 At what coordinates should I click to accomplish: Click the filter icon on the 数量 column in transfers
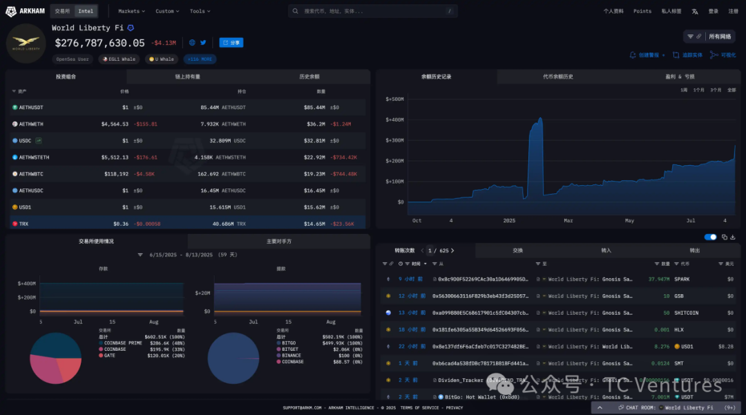pos(657,264)
